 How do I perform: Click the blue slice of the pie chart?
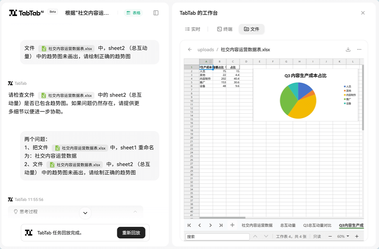point(304,89)
